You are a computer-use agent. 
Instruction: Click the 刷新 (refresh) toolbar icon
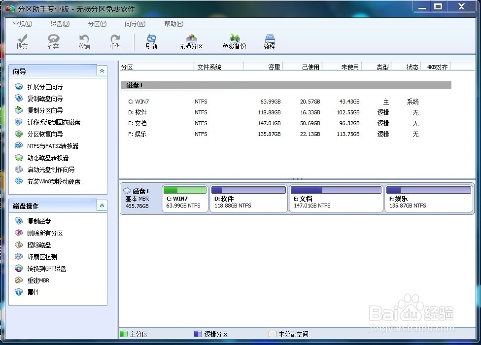coord(151,42)
